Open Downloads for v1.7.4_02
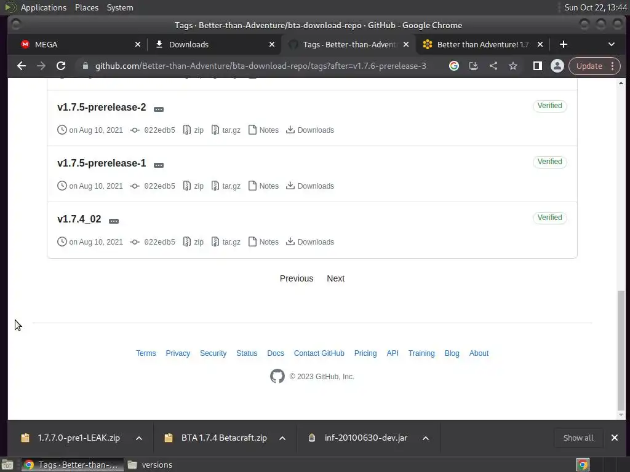This screenshot has width=630, height=472. (x=310, y=242)
